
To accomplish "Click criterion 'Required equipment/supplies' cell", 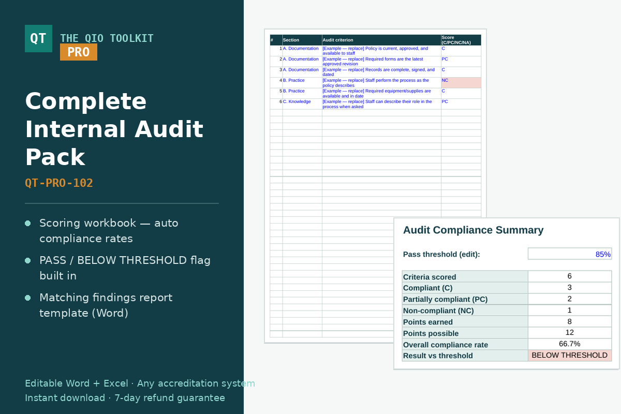I will (381, 93).
